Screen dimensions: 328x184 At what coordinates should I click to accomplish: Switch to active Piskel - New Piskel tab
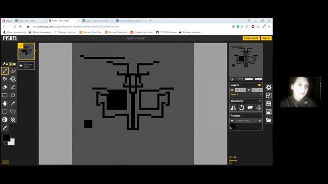point(64,20)
